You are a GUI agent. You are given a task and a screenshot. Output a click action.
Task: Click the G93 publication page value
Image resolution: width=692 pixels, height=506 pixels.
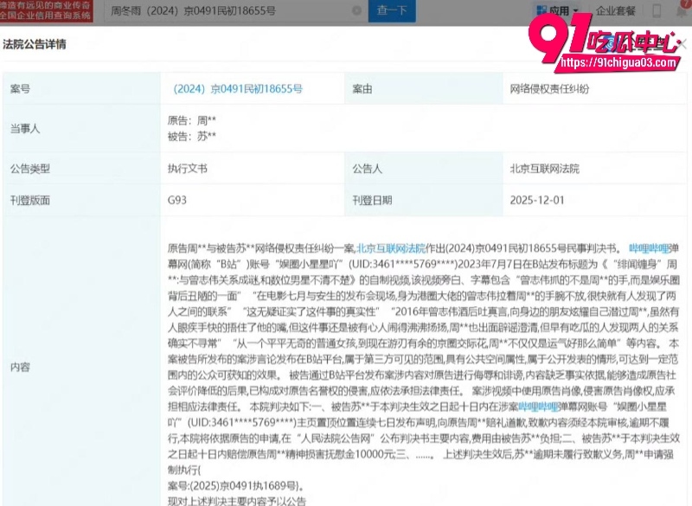(177, 201)
